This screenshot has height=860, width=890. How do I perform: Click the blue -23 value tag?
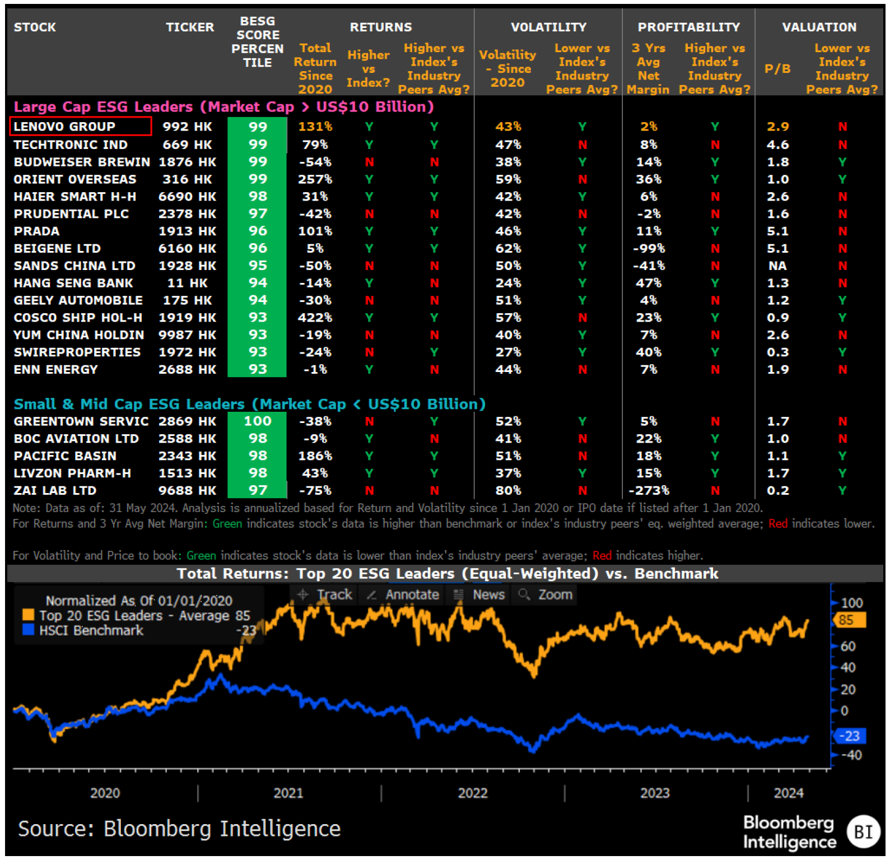click(850, 736)
